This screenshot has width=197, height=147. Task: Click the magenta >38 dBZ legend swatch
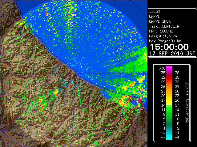tap(169, 68)
